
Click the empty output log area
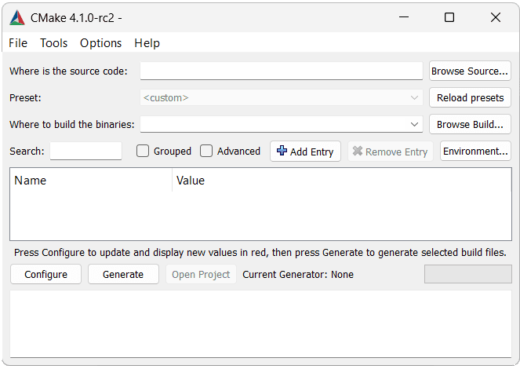260,324
